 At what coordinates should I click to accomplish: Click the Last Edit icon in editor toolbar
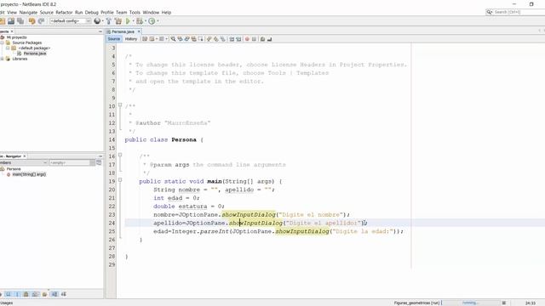pos(145,39)
